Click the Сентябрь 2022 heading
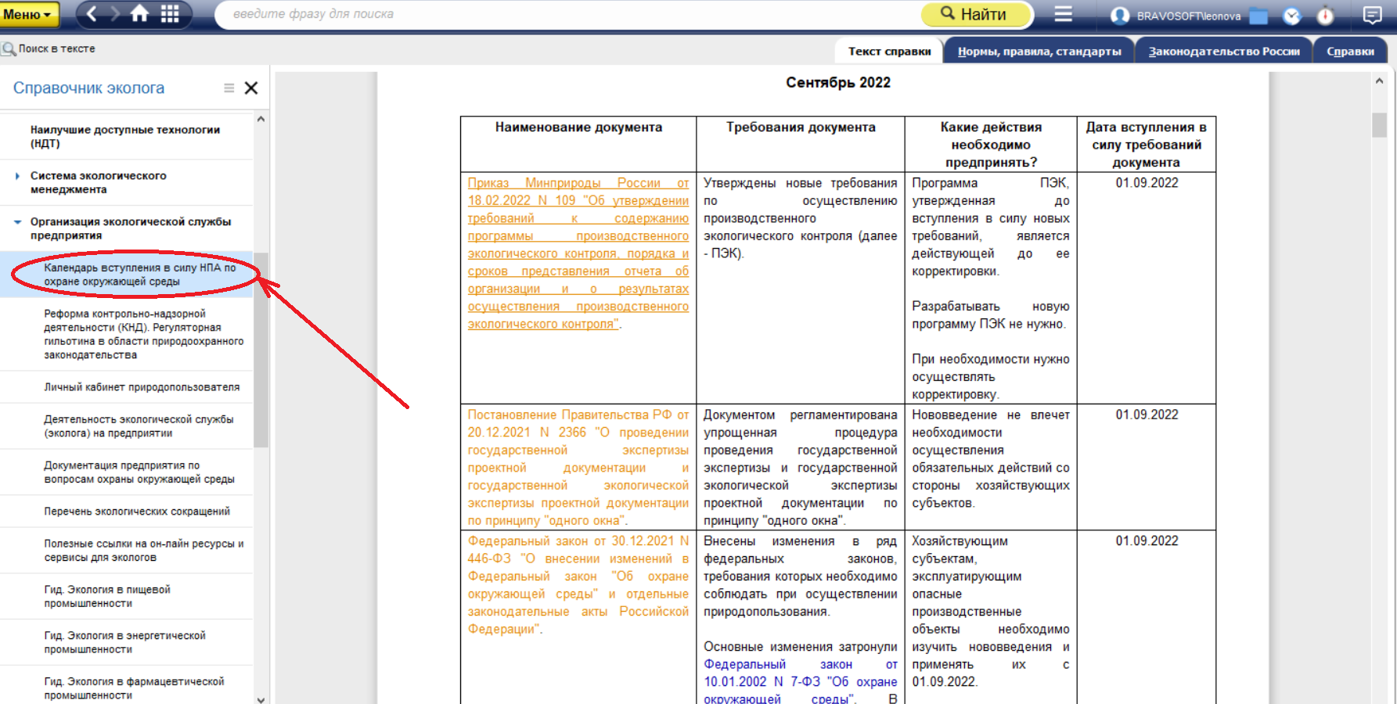Screen dimensions: 1397x704 (838, 83)
